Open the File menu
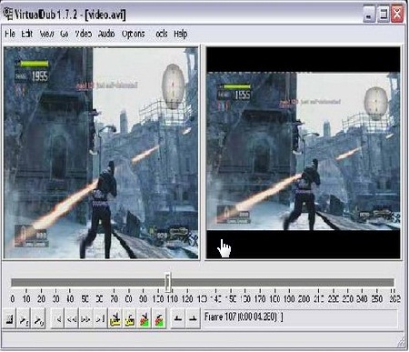Image resolution: width=409 pixels, height=352 pixels. 10,34
